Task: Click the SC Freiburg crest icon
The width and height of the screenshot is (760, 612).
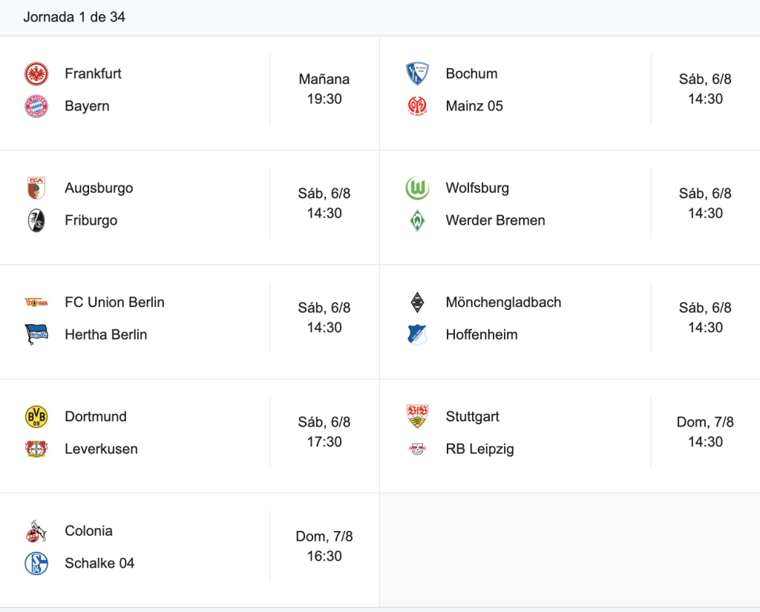Action: coord(36,220)
